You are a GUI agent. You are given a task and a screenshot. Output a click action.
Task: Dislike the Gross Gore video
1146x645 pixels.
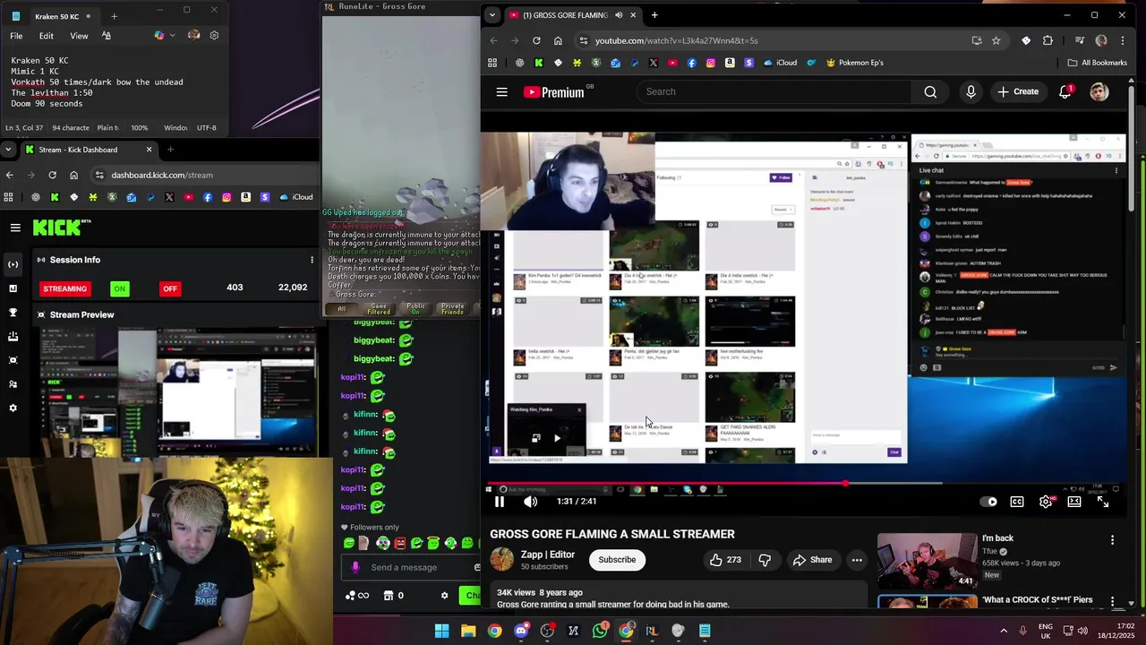765,560
